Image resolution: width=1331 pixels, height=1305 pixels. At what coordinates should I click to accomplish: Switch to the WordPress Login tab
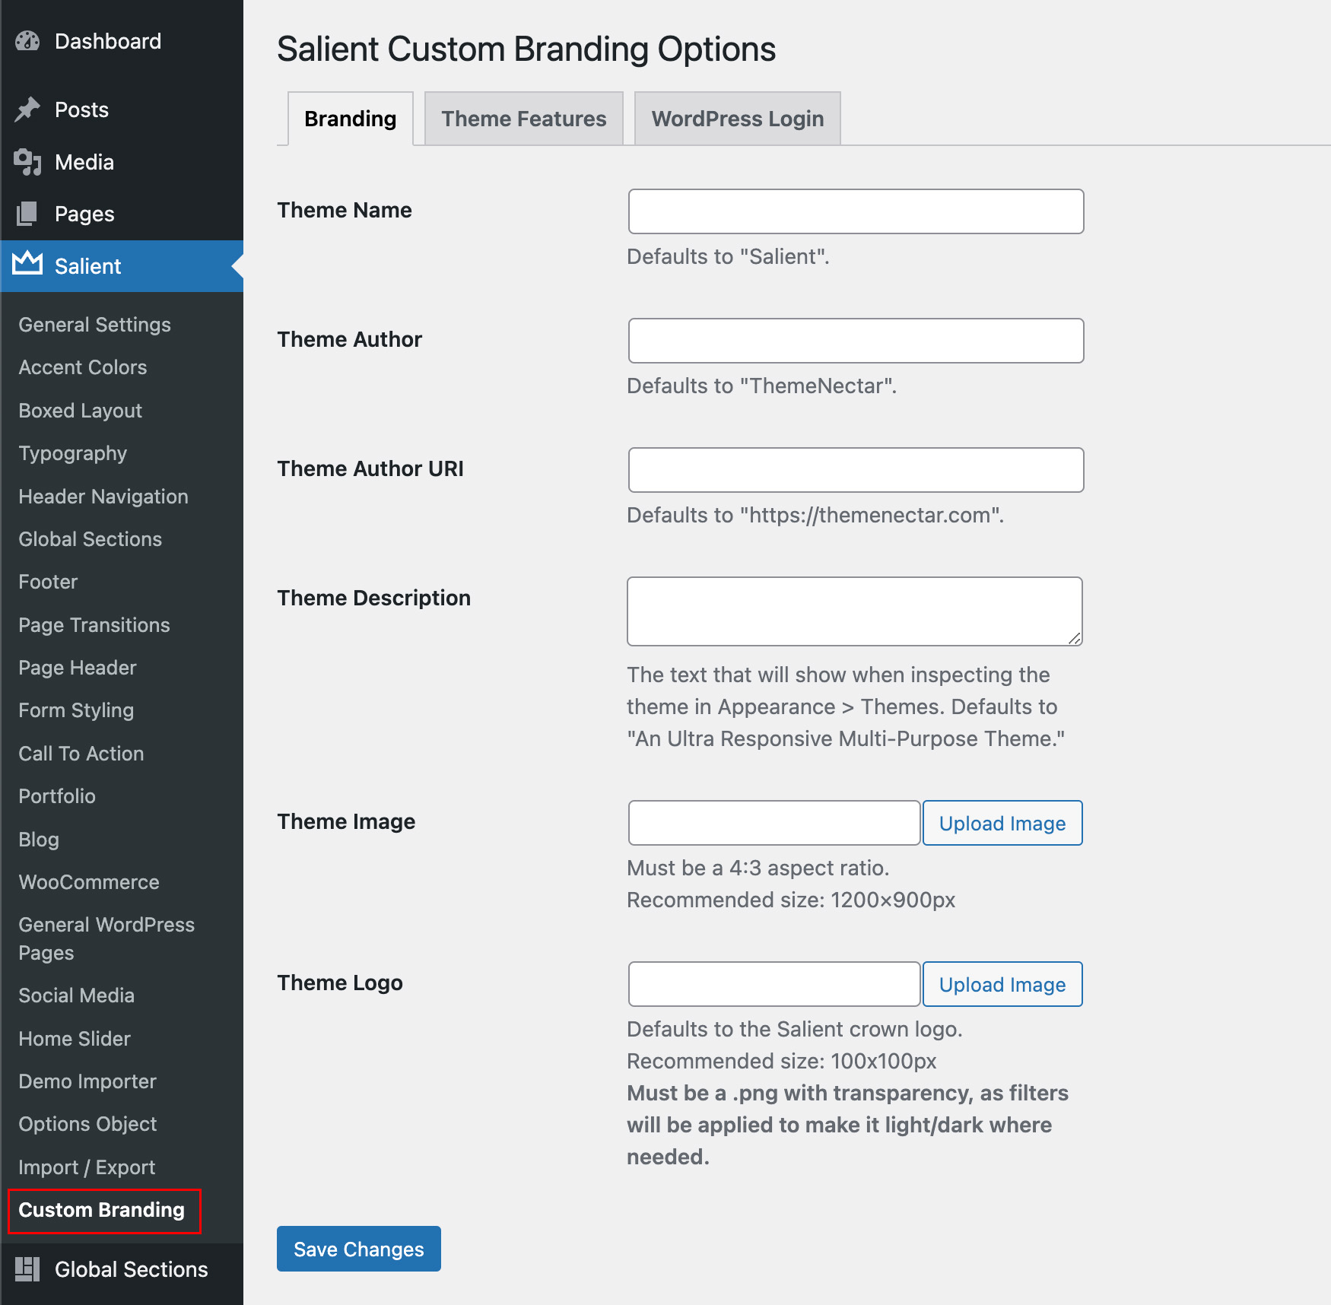[737, 119]
